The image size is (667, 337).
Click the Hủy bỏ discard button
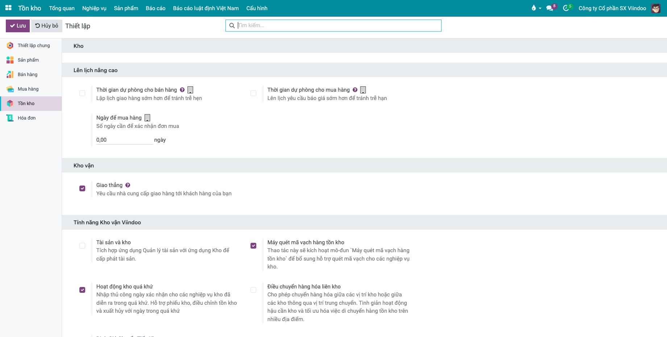tap(47, 26)
